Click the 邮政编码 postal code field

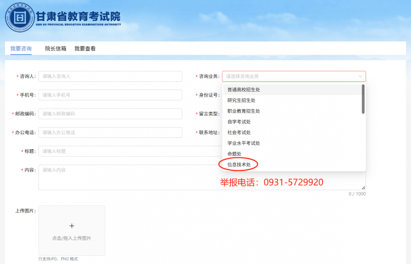click(x=110, y=114)
